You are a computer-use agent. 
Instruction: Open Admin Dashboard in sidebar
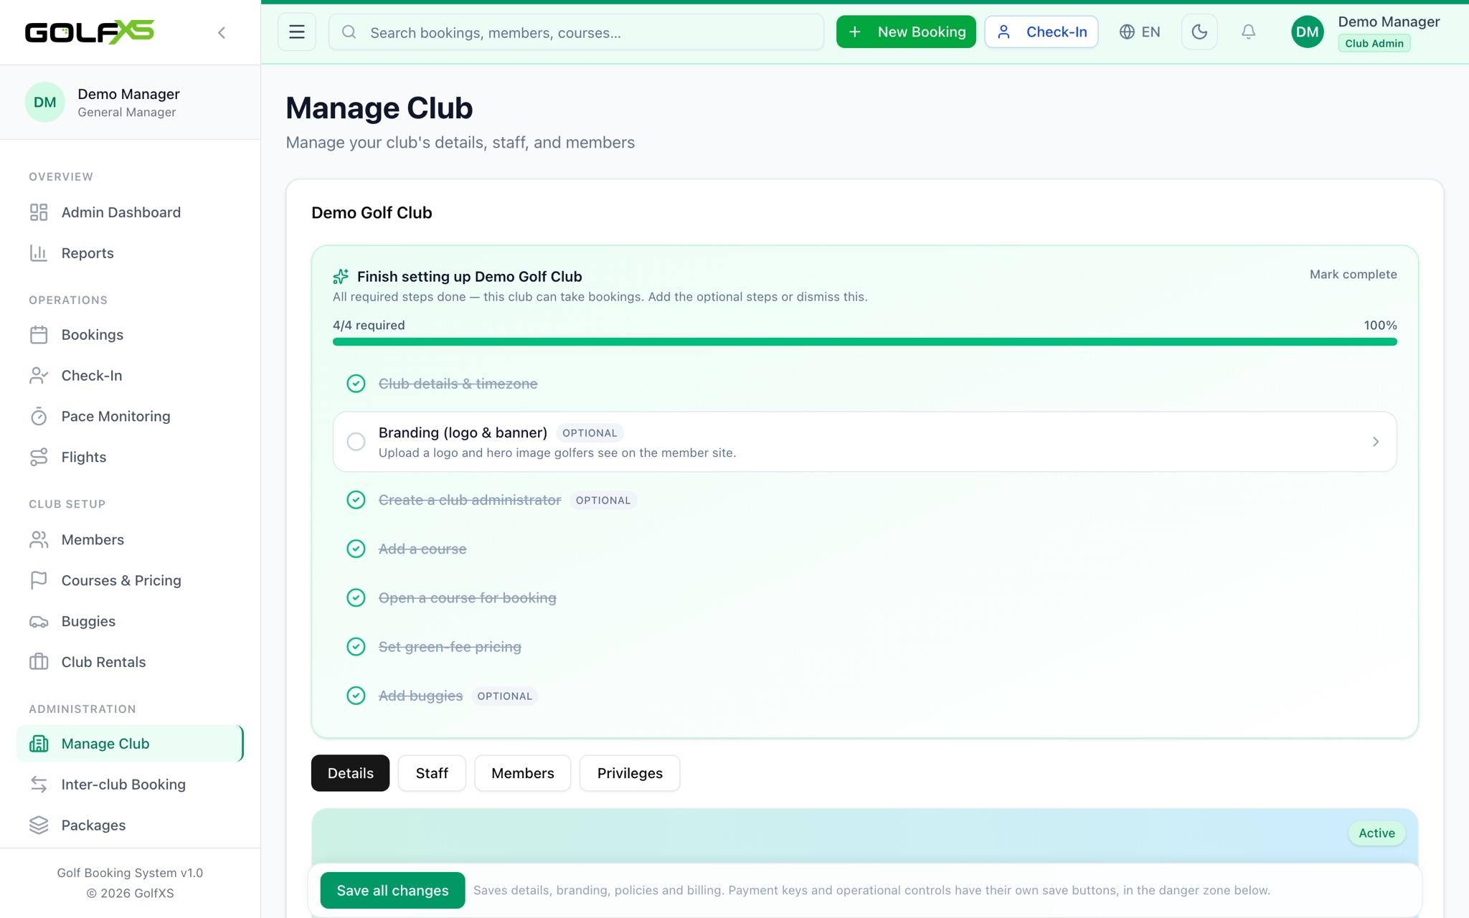[x=130, y=212]
